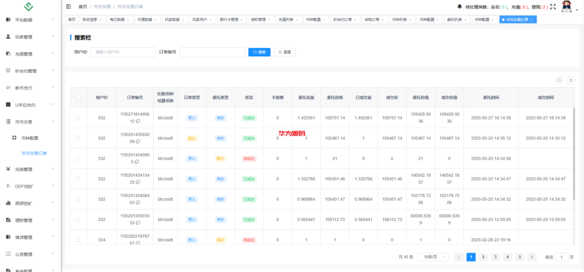The height and width of the screenshot is (272, 584).
Task: Copy order number Y0520135931653
Action: [137, 223]
